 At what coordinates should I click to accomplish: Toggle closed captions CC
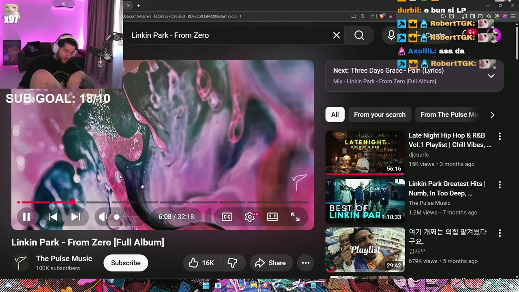[227, 217]
